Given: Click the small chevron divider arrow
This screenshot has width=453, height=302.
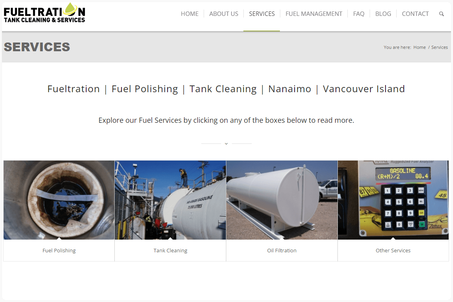Looking at the screenshot, I should pyautogui.click(x=226, y=143).
